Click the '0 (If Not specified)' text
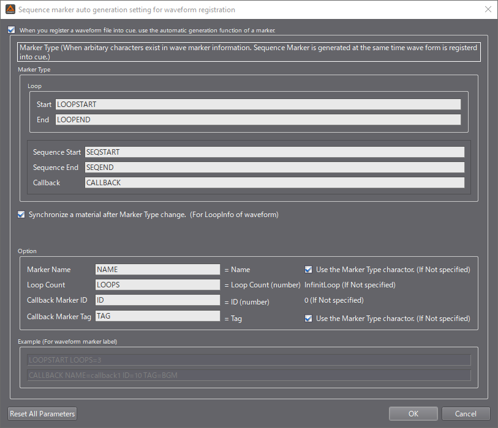Screen dimensions: 498x428 tap(334, 300)
